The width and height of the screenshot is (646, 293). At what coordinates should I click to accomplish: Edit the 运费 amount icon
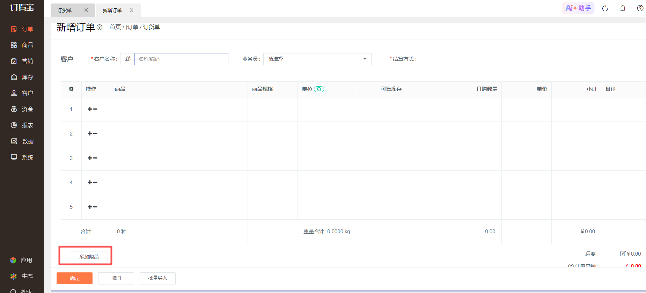(623, 254)
